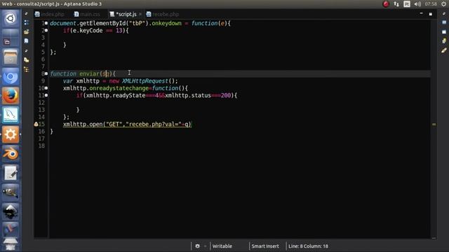Open the pencil icon in the right bar
The width and height of the screenshot is (449, 252).
(x=444, y=50)
